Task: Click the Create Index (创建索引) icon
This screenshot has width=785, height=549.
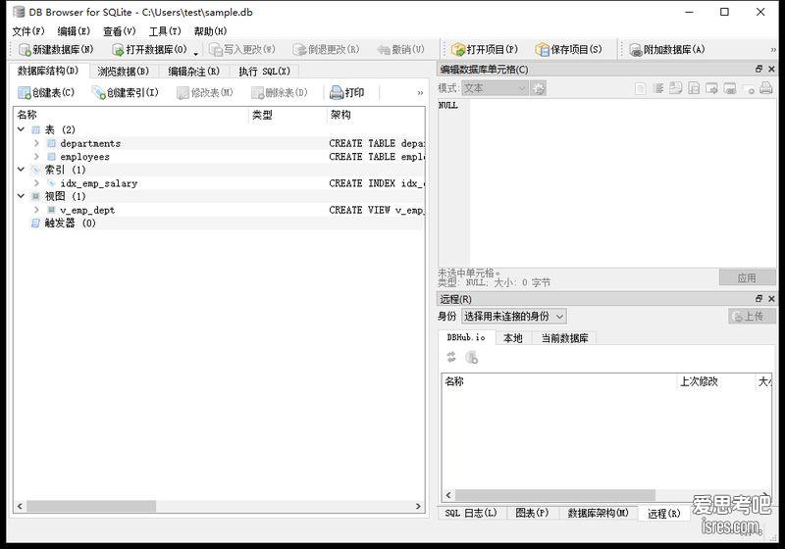Action: tap(99, 92)
